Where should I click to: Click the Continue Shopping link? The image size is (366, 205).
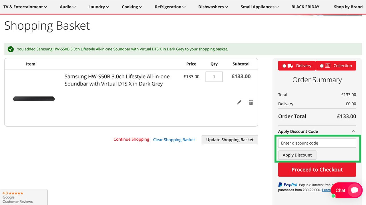131,139
